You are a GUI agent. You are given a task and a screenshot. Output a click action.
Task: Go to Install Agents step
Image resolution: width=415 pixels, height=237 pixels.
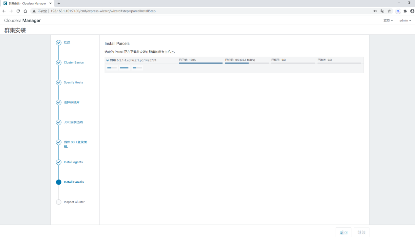click(73, 162)
